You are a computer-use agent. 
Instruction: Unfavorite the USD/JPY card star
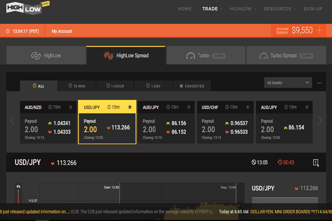[130, 107]
